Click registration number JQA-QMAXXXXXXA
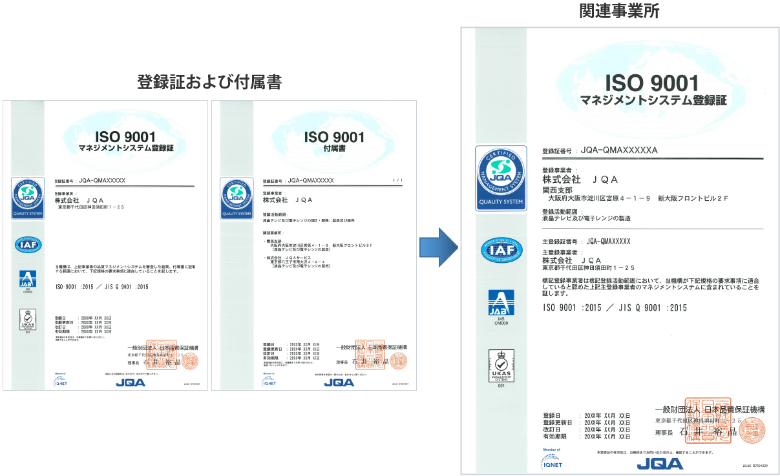 [619, 150]
